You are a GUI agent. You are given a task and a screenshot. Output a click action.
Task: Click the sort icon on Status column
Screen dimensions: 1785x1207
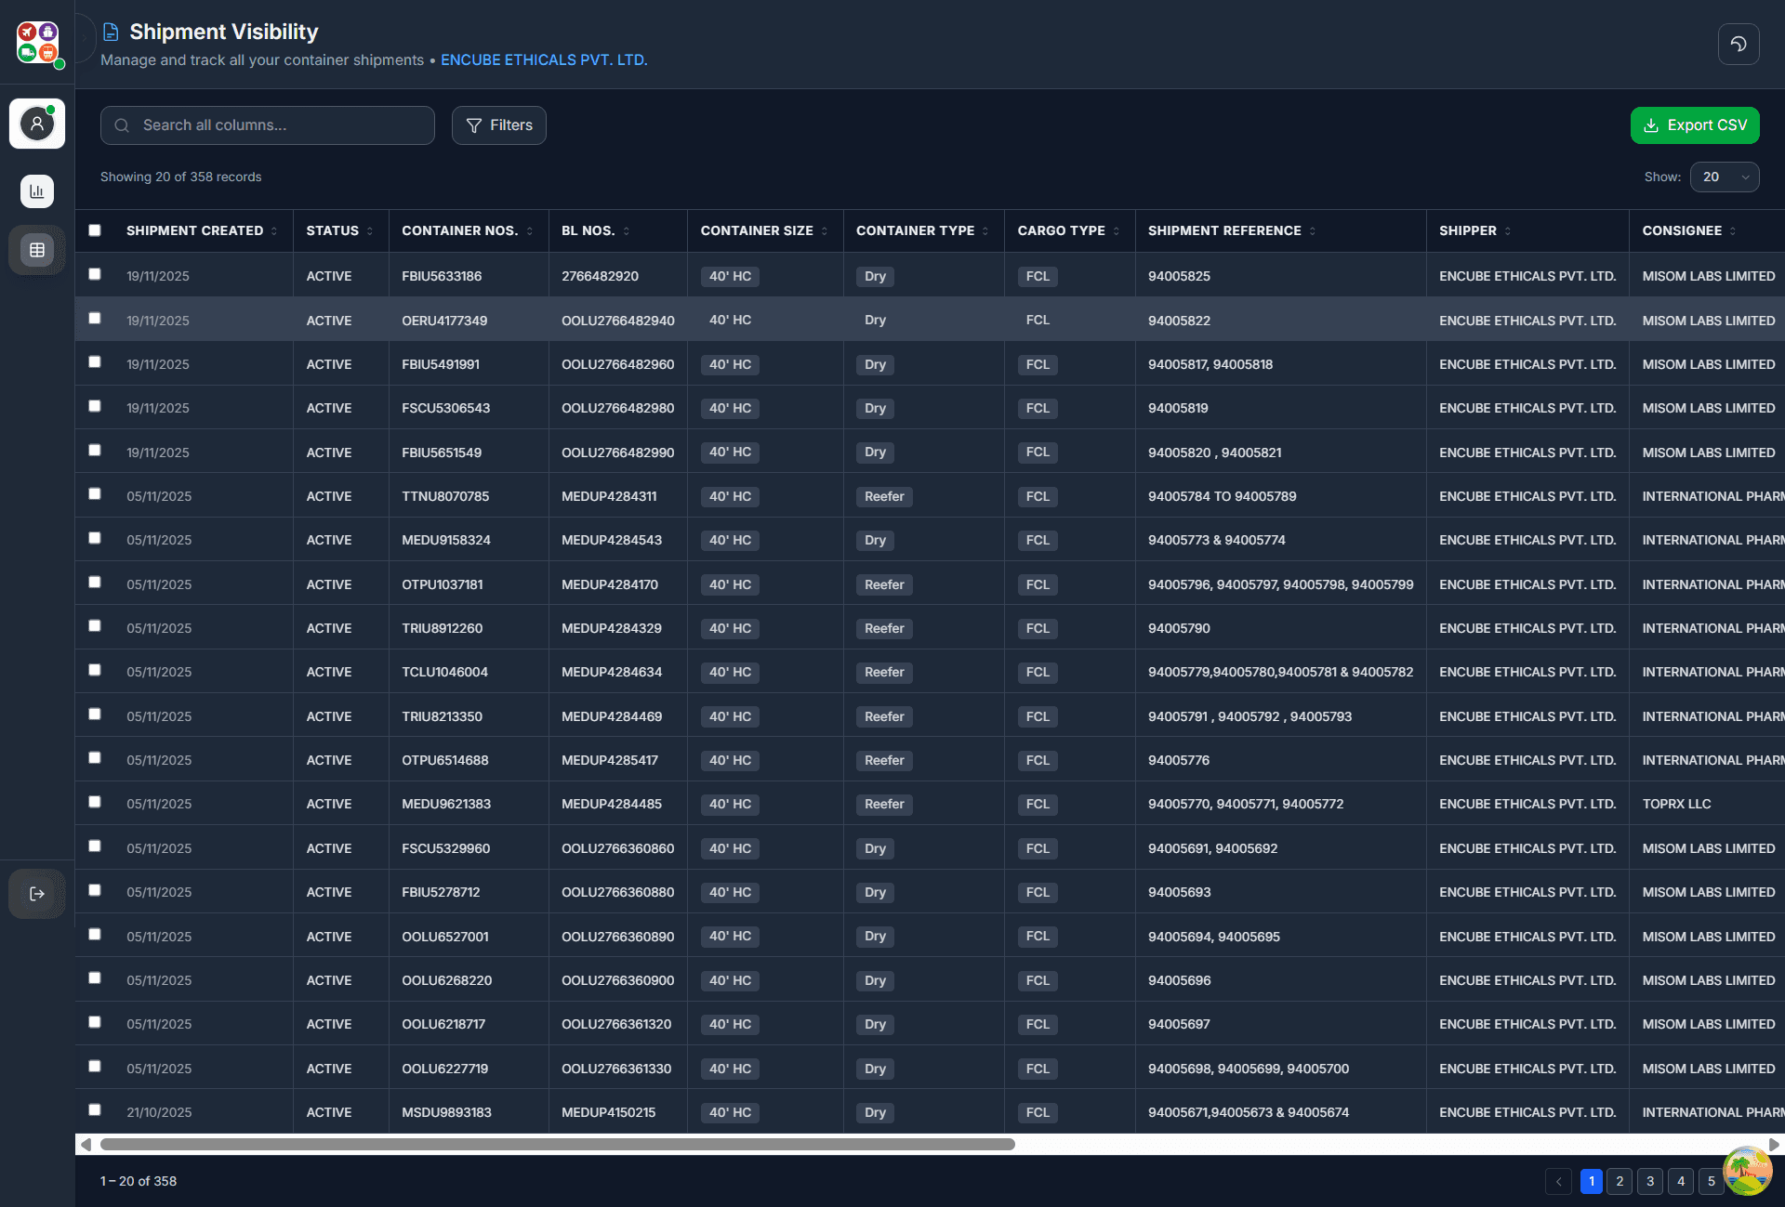point(370,231)
